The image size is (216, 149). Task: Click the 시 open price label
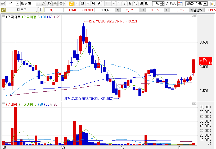pos(118,10)
